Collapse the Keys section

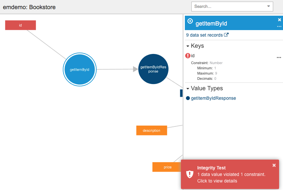(188, 46)
